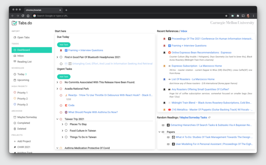This screenshot has height=165, width=266.
Task: Open the Chrome extensions puzzle icon
Action: pos(238,16)
